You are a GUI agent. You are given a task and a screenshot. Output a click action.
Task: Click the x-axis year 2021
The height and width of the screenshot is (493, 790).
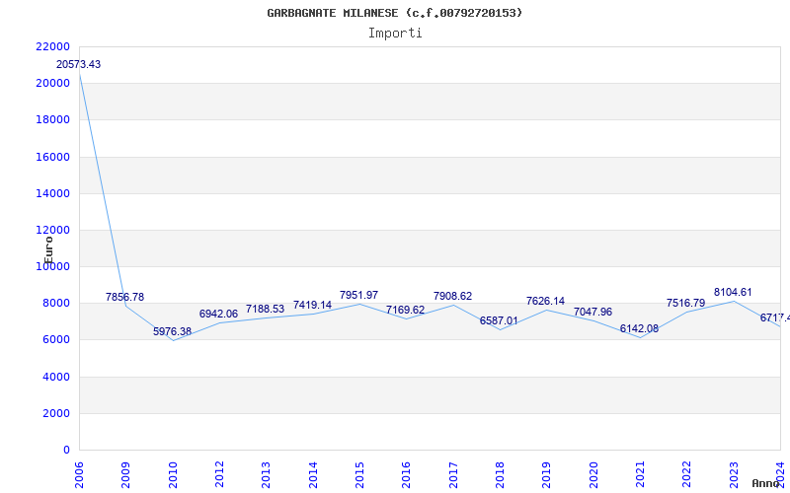[x=640, y=475]
